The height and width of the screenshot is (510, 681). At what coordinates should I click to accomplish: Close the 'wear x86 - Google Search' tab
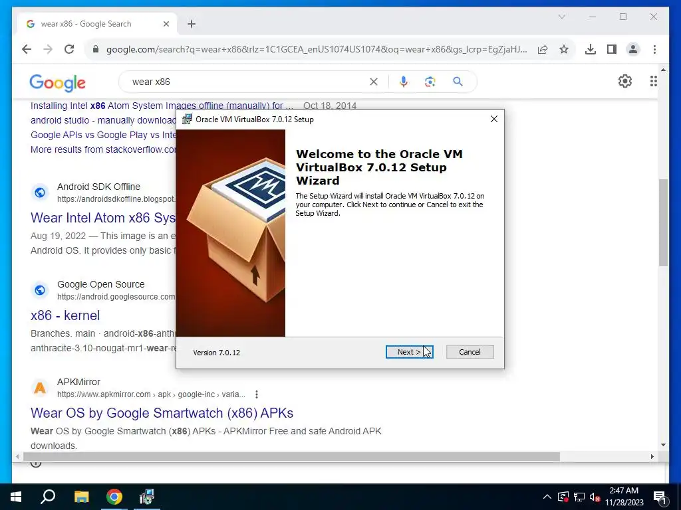(x=166, y=24)
